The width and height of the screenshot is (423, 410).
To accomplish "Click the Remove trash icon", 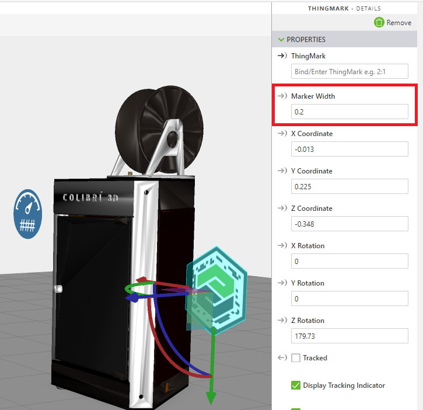I will pos(379,22).
